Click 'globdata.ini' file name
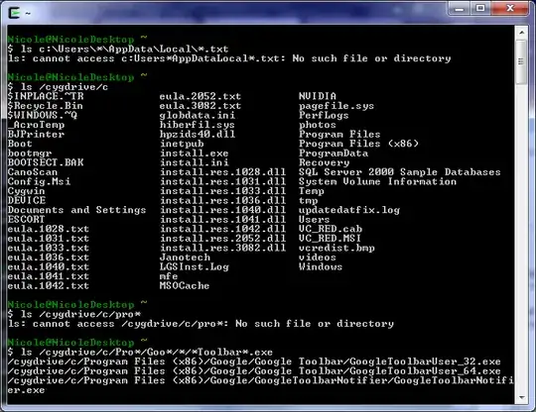The image size is (536, 412). coord(198,115)
